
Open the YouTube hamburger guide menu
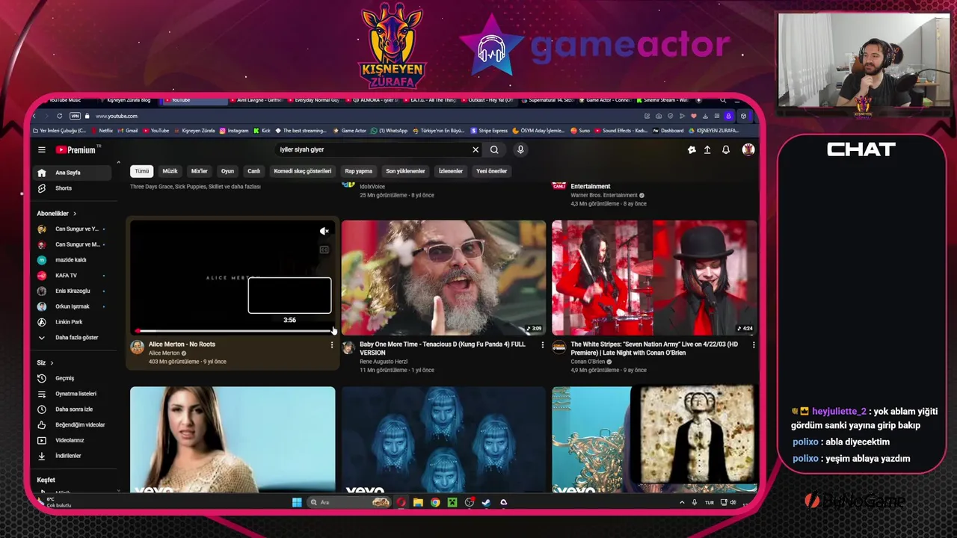point(42,149)
